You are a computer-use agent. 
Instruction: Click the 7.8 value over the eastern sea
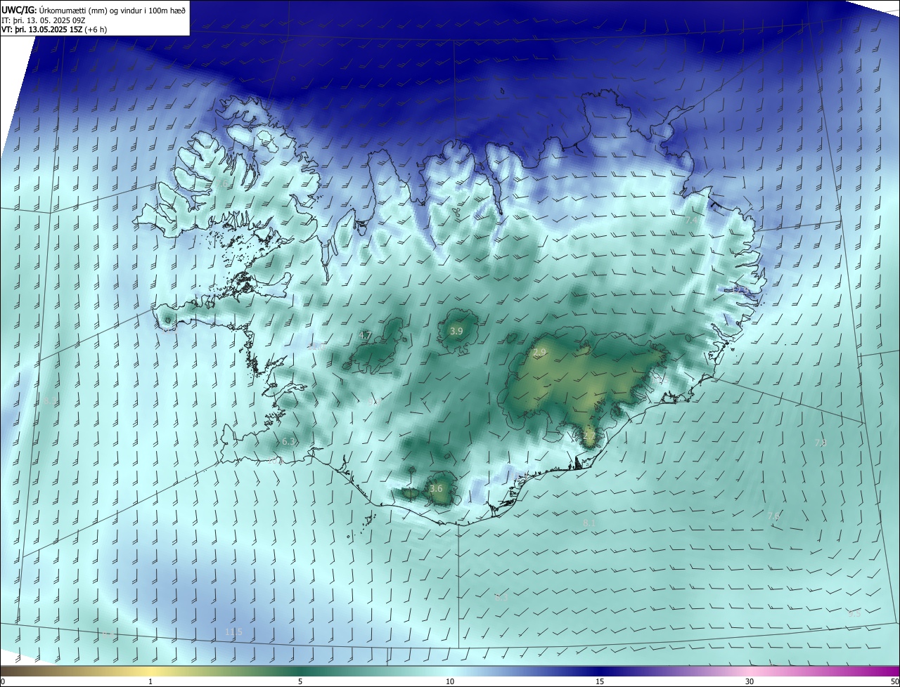(821, 443)
